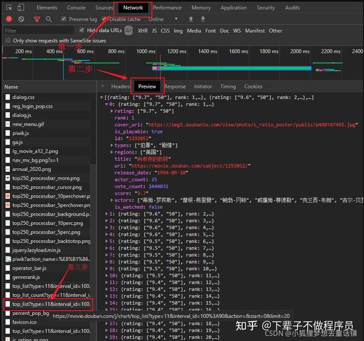Select the piwik?action_name request icon
Screen dimensions: 364x341
[8, 259]
